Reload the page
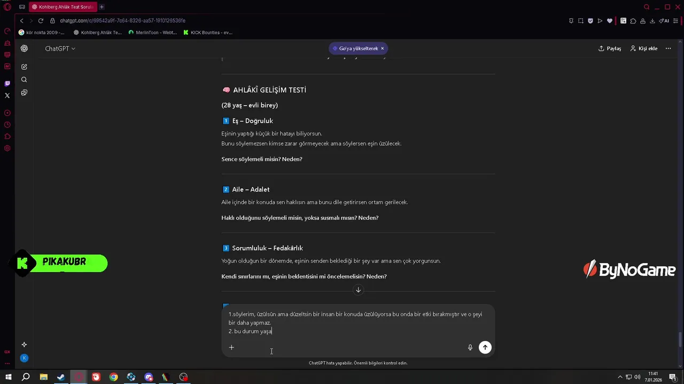684x384 pixels. coord(41,21)
